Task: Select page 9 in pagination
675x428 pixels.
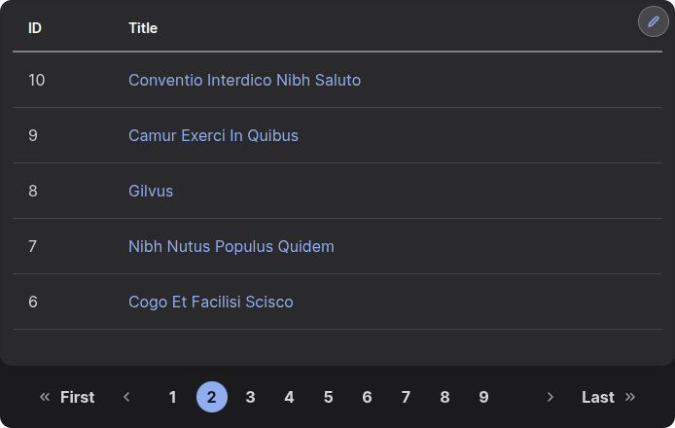Action: pyautogui.click(x=483, y=397)
